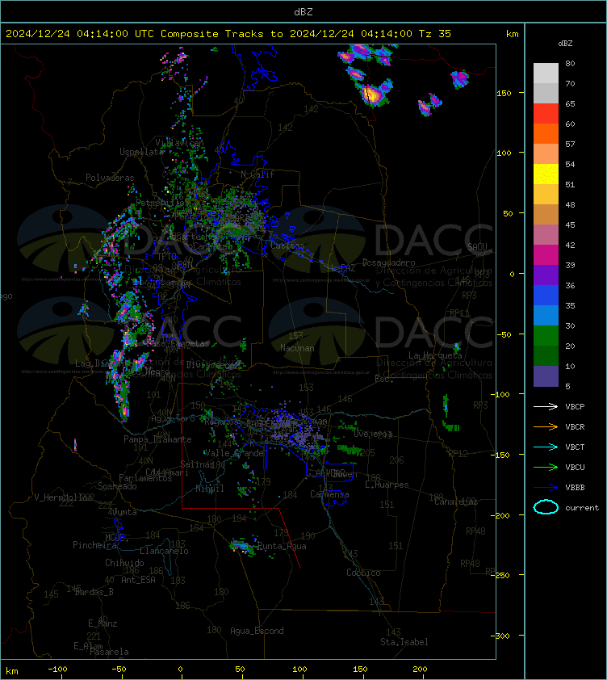Click the orange VBCR arrow in legend
Screen dimensions: 607x680
[x=546, y=426]
